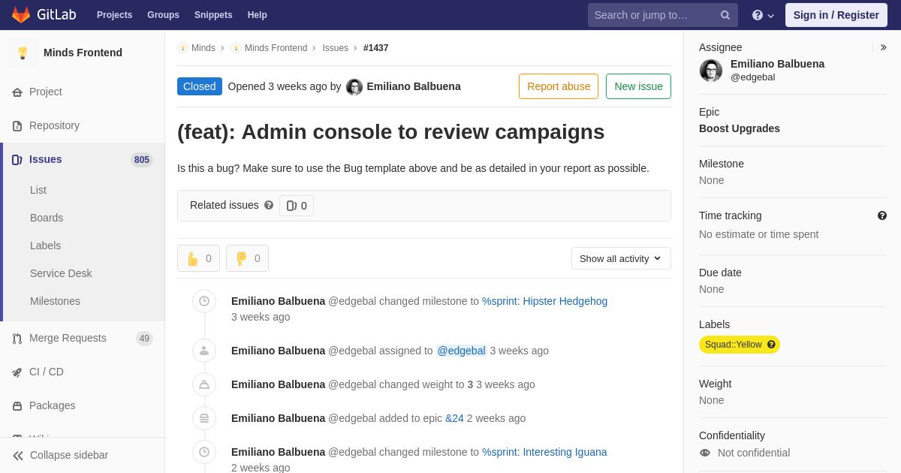Click the CI / CD rocket icon
The width and height of the screenshot is (901, 473).
17,372
